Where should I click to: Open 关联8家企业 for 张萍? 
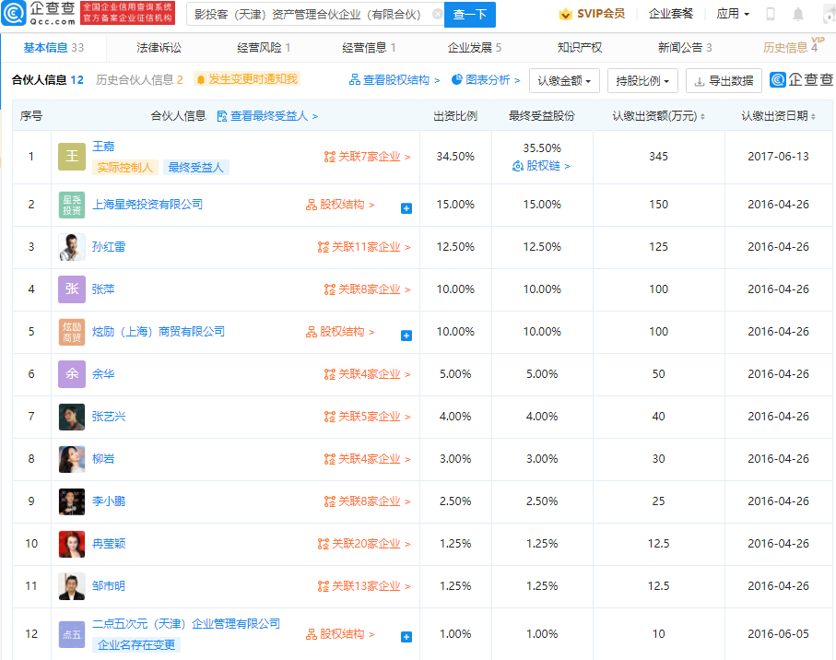click(368, 289)
